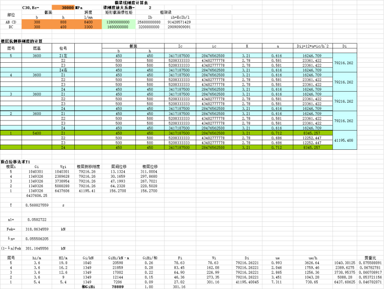Viewport: 384px width, 289px height.
Task: Select the Ib value 25600000000
Action: [150, 22]
